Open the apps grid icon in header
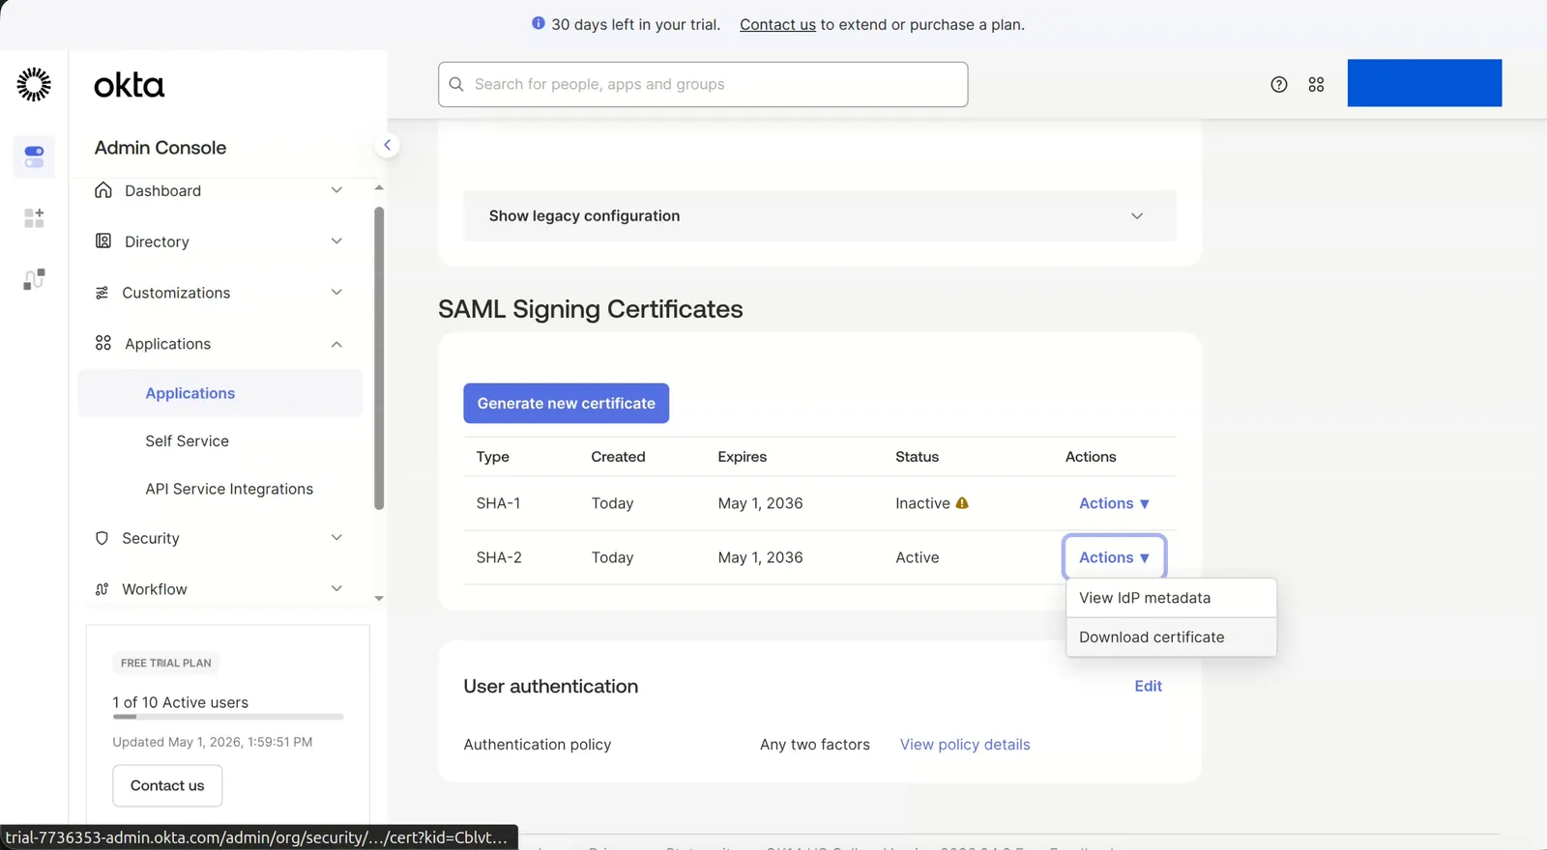 [x=1316, y=85]
